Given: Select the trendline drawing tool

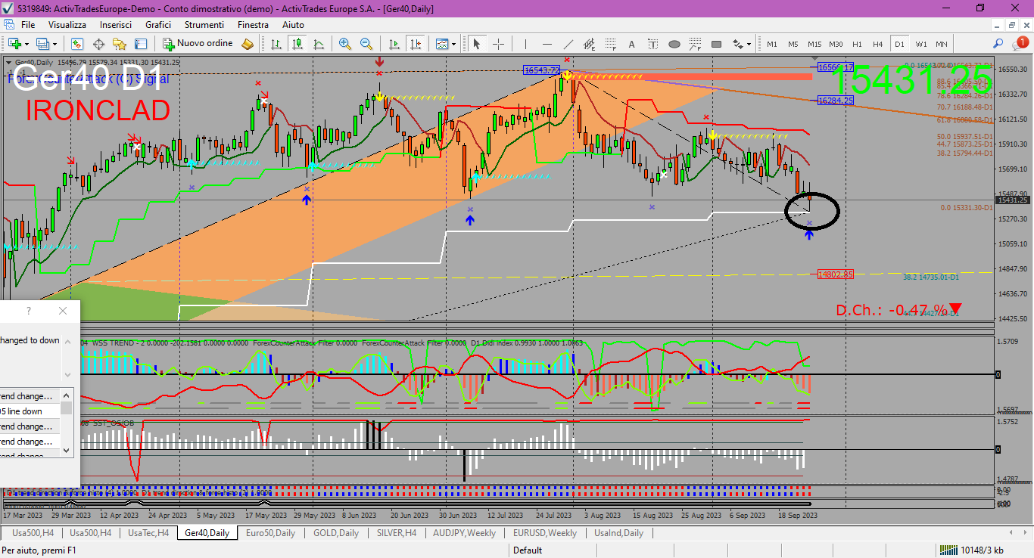Looking at the screenshot, I should pos(568,44).
